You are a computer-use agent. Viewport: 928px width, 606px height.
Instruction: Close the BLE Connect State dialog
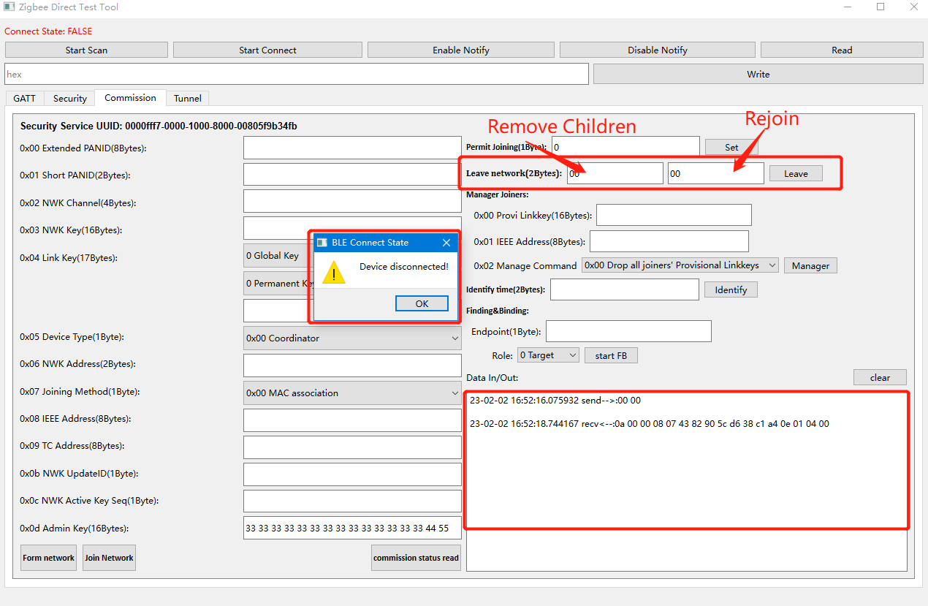[x=446, y=243]
